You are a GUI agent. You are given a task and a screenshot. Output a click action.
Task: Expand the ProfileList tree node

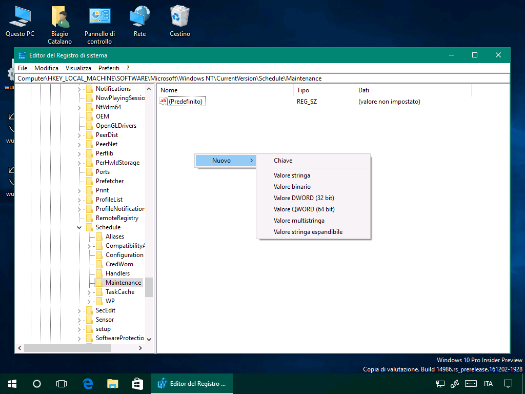tap(79, 200)
